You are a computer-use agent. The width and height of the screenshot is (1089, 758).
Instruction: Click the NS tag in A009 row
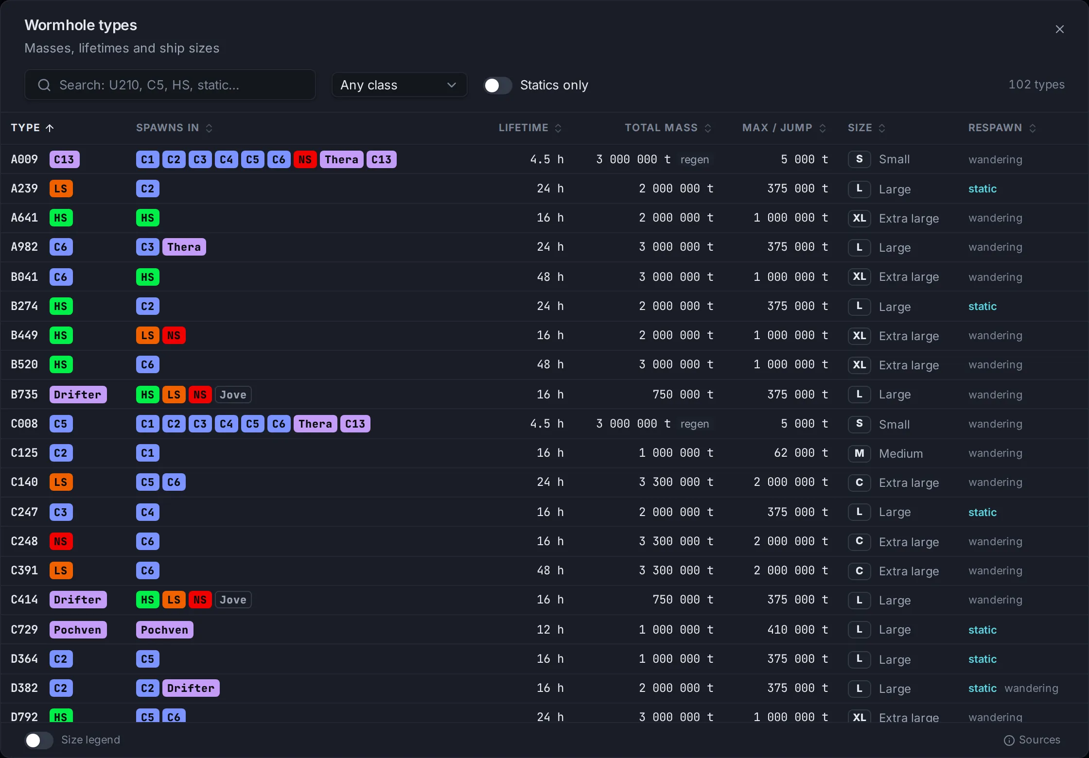305,159
